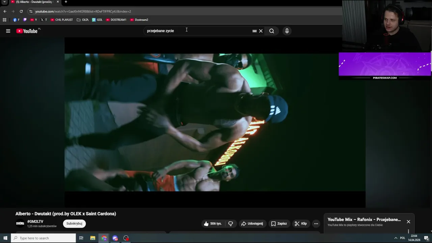432x243 pixels.
Task: Open #GM2LTV channel name link
Action: [x=35, y=222]
